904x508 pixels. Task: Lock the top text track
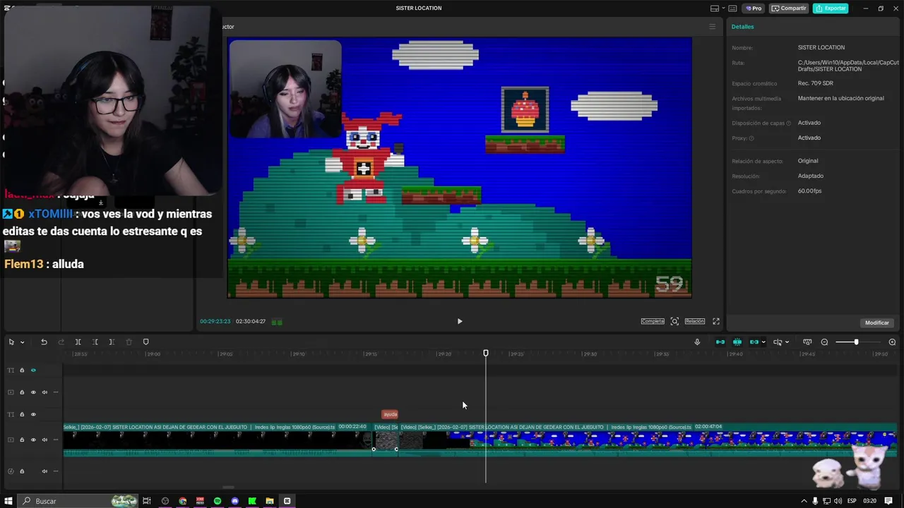click(22, 370)
